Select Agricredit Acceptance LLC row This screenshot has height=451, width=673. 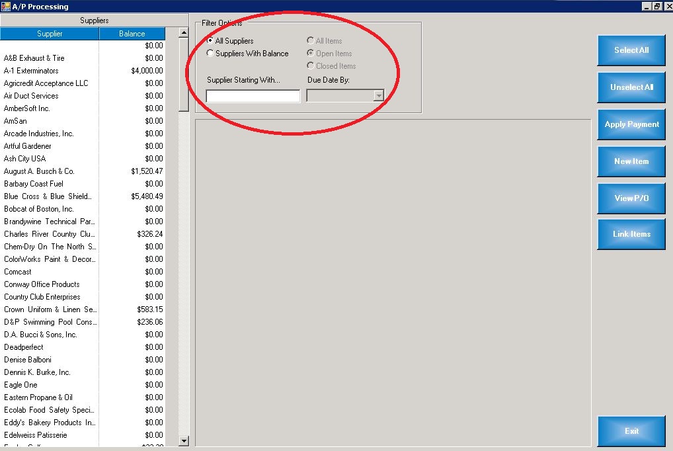click(83, 83)
